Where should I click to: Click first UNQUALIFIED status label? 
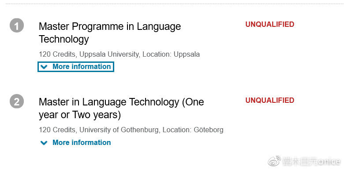coord(269,24)
